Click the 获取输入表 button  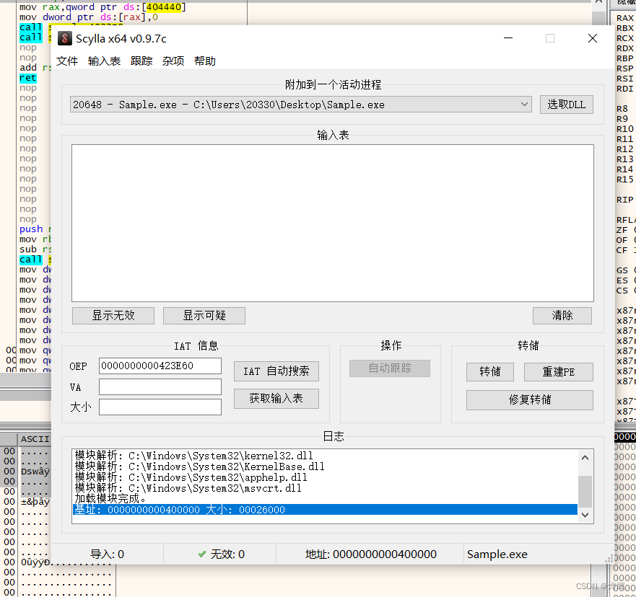pos(276,399)
